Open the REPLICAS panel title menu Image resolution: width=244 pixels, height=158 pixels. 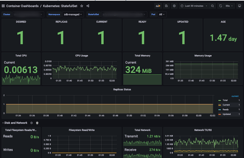62,22
